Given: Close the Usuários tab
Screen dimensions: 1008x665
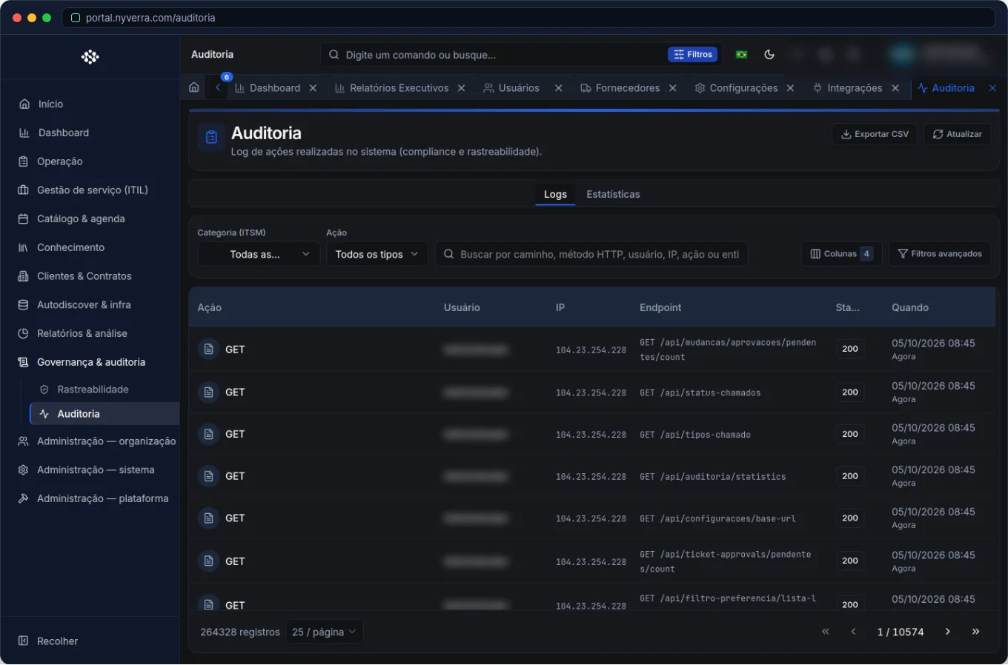Looking at the screenshot, I should pyautogui.click(x=559, y=88).
